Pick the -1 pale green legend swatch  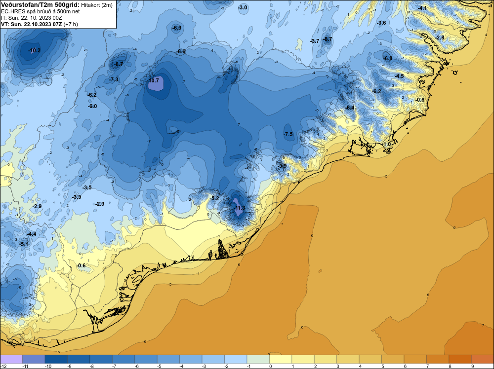click(258, 359)
